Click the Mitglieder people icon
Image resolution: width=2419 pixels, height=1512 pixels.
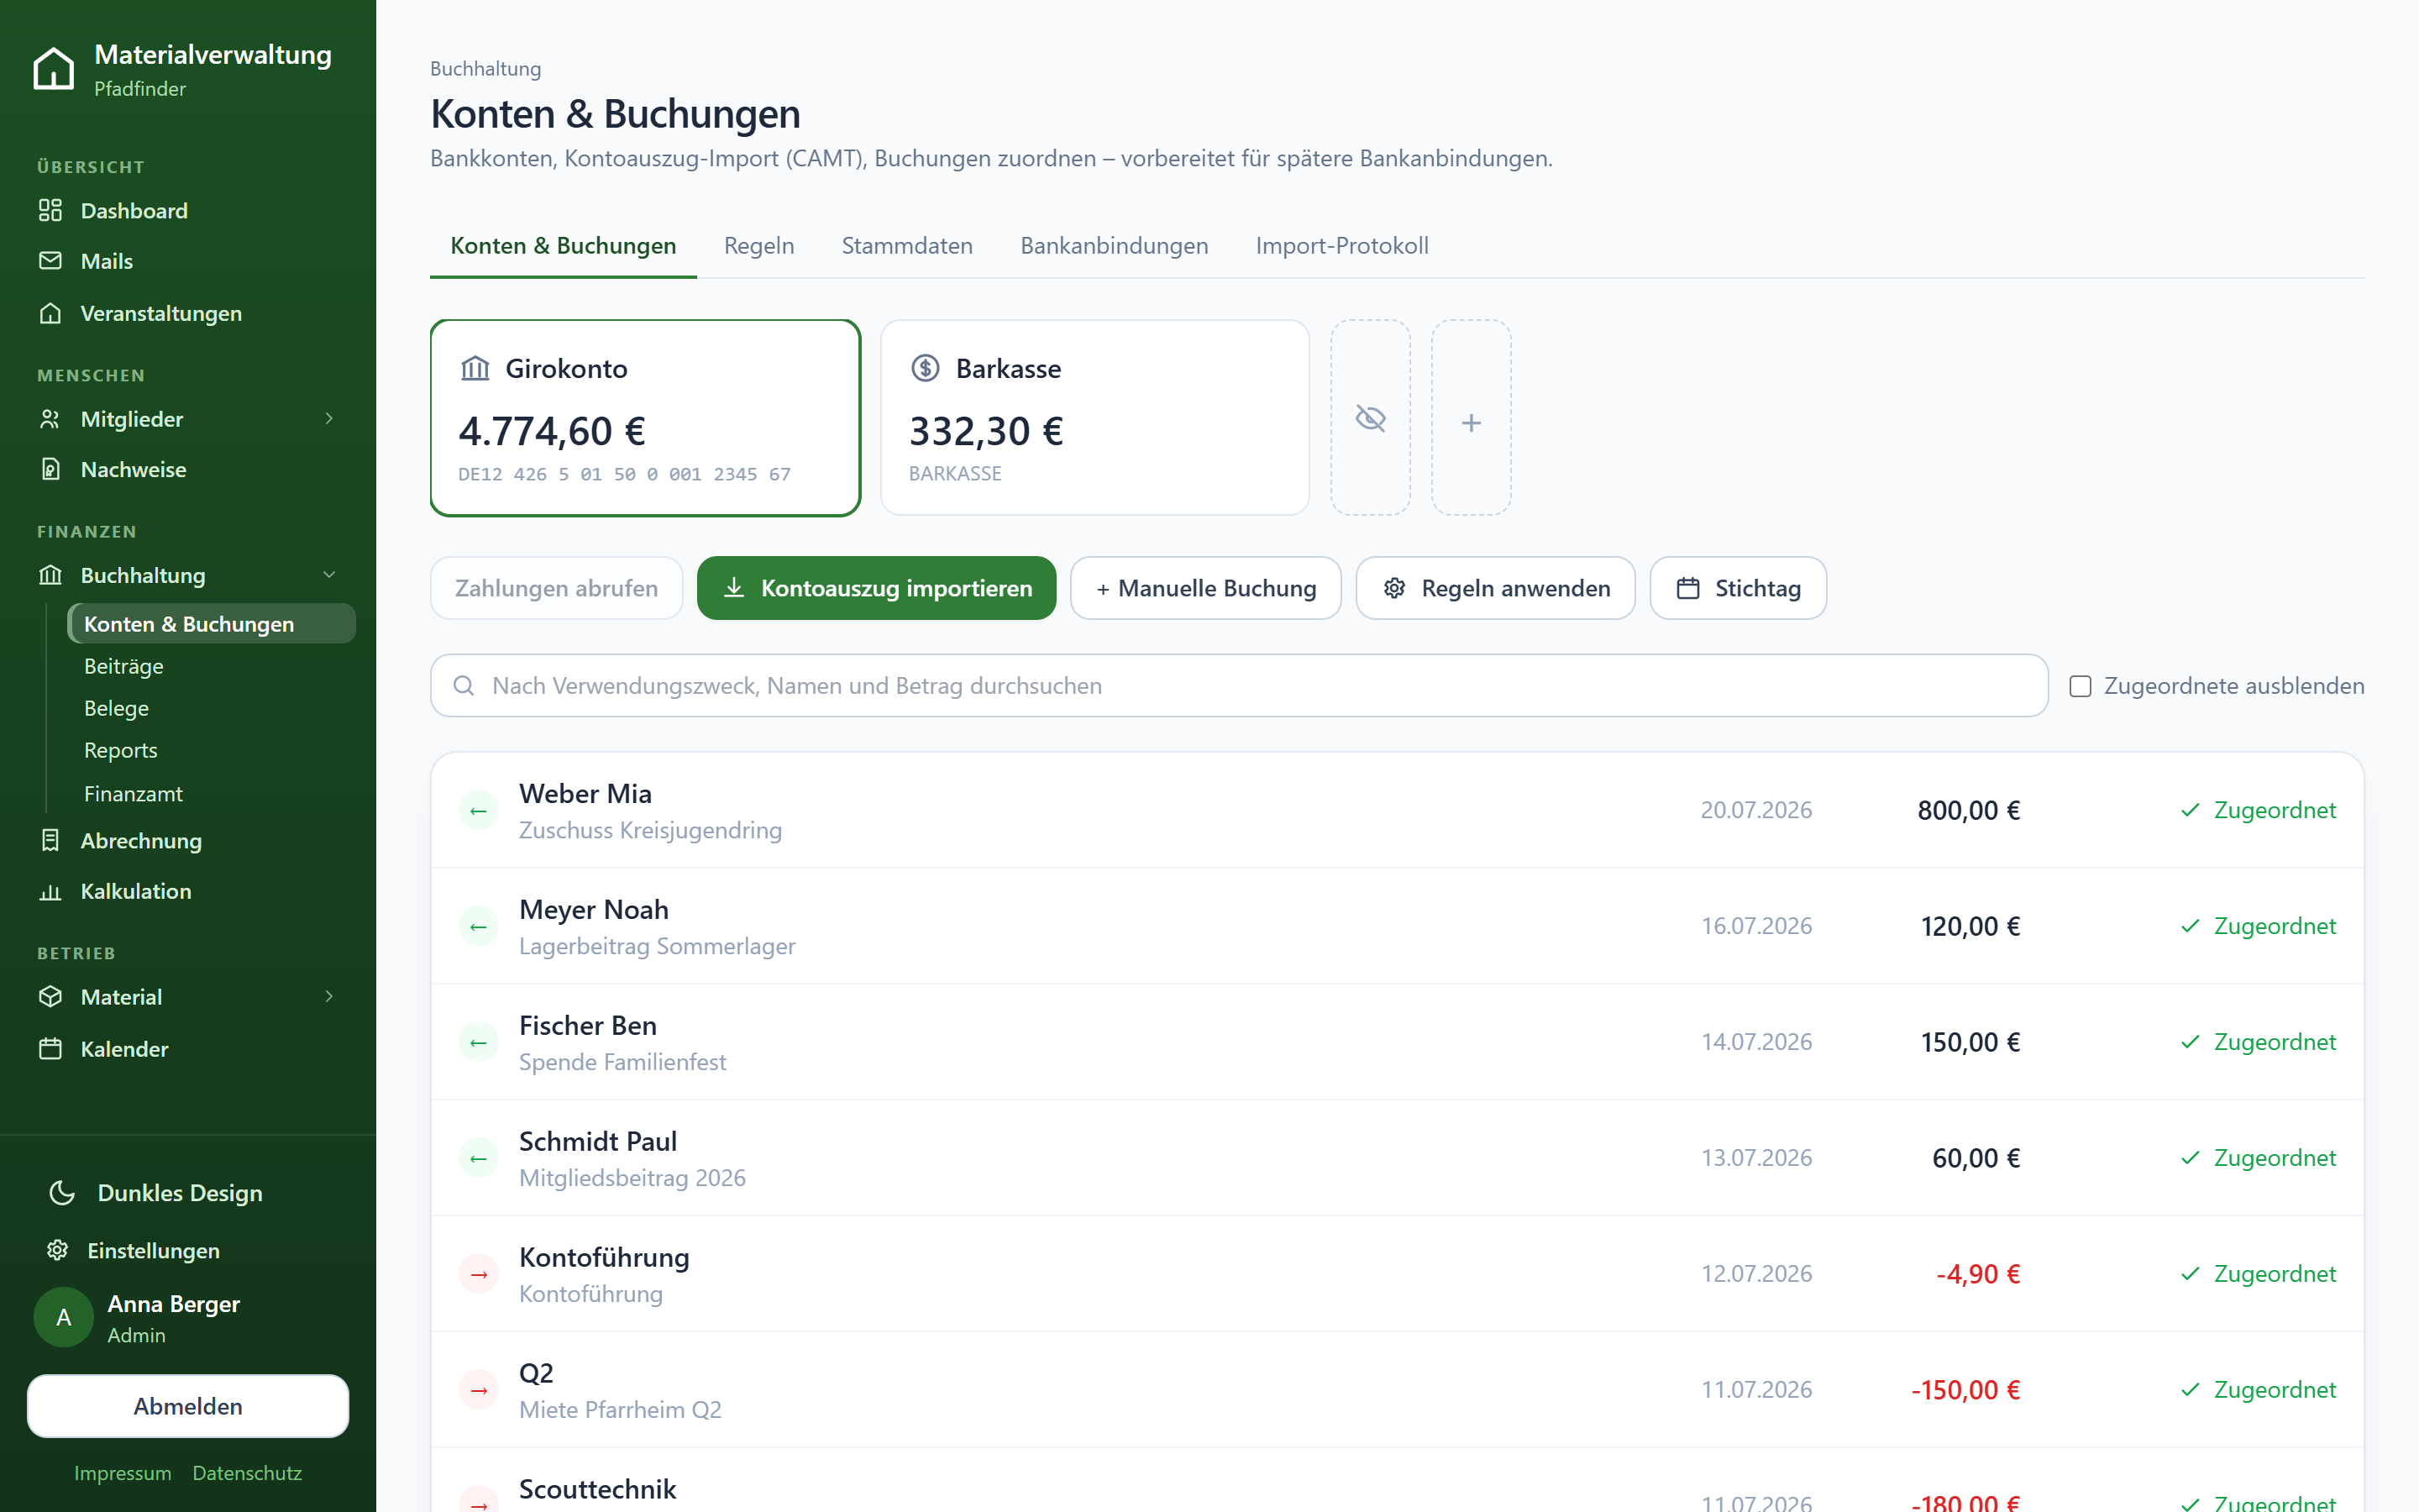(50, 419)
